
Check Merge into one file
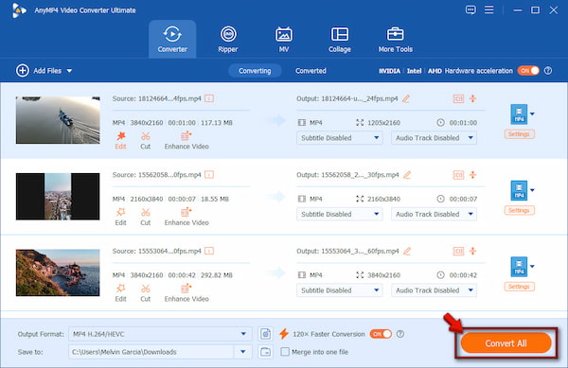[x=285, y=352]
